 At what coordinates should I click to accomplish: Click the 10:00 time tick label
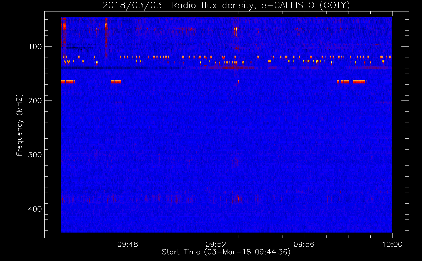[392, 245]
